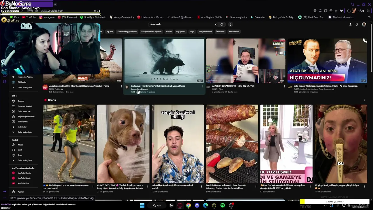
Task: Open the Atatürk Konuştum video thumbnail
Action: [x=327, y=61]
